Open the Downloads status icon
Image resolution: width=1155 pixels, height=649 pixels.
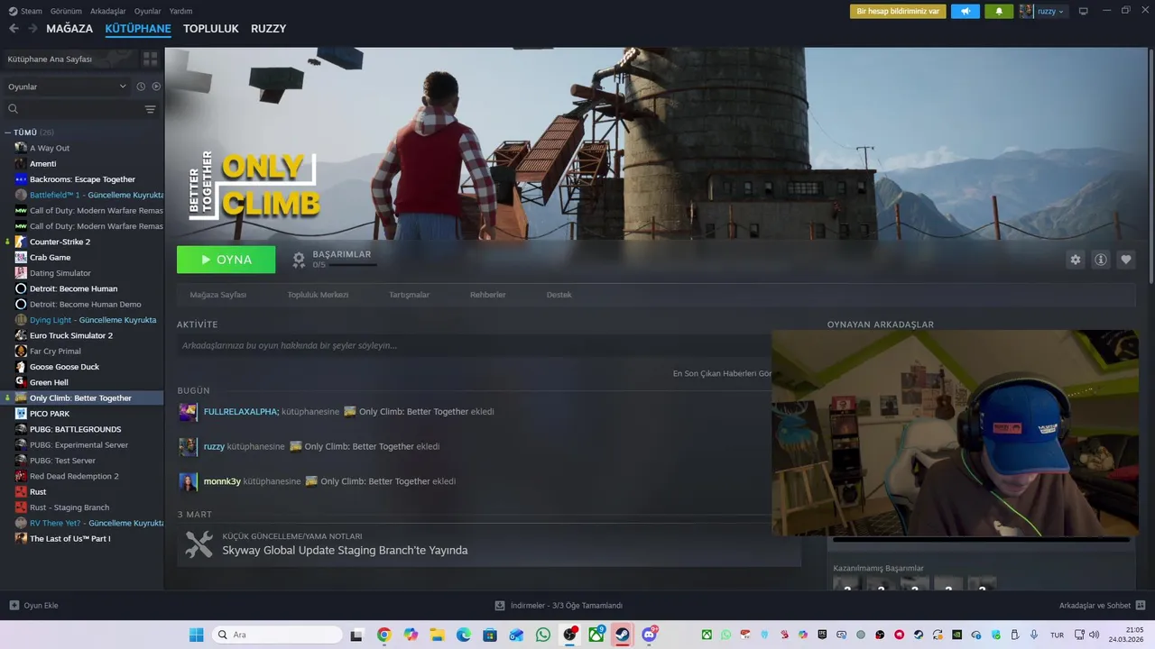[500, 606]
